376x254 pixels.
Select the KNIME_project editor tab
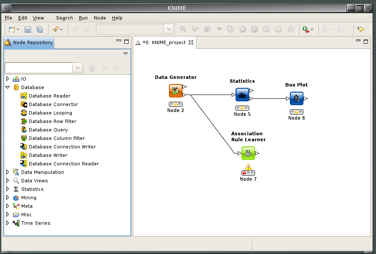pos(164,42)
